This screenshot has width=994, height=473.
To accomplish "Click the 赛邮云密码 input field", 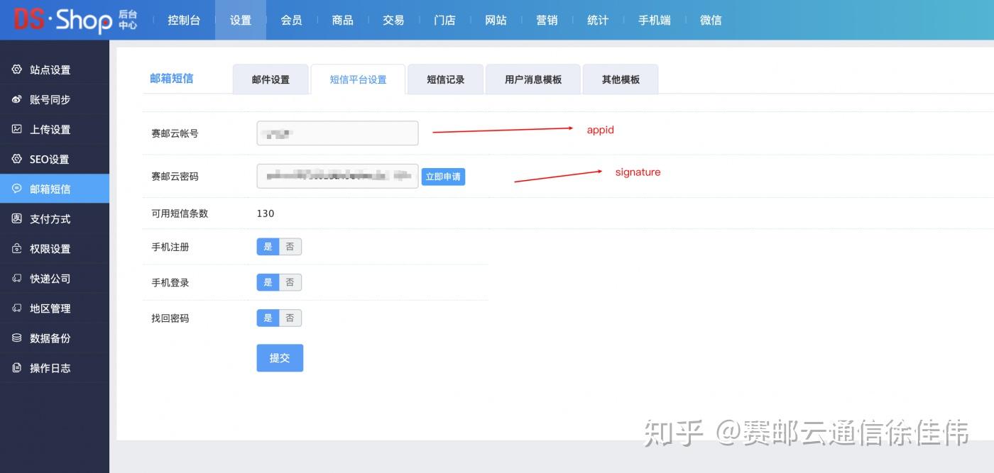I will [337, 176].
